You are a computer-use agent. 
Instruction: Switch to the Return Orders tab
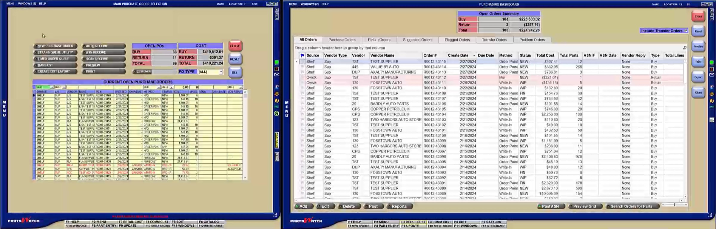click(x=379, y=40)
